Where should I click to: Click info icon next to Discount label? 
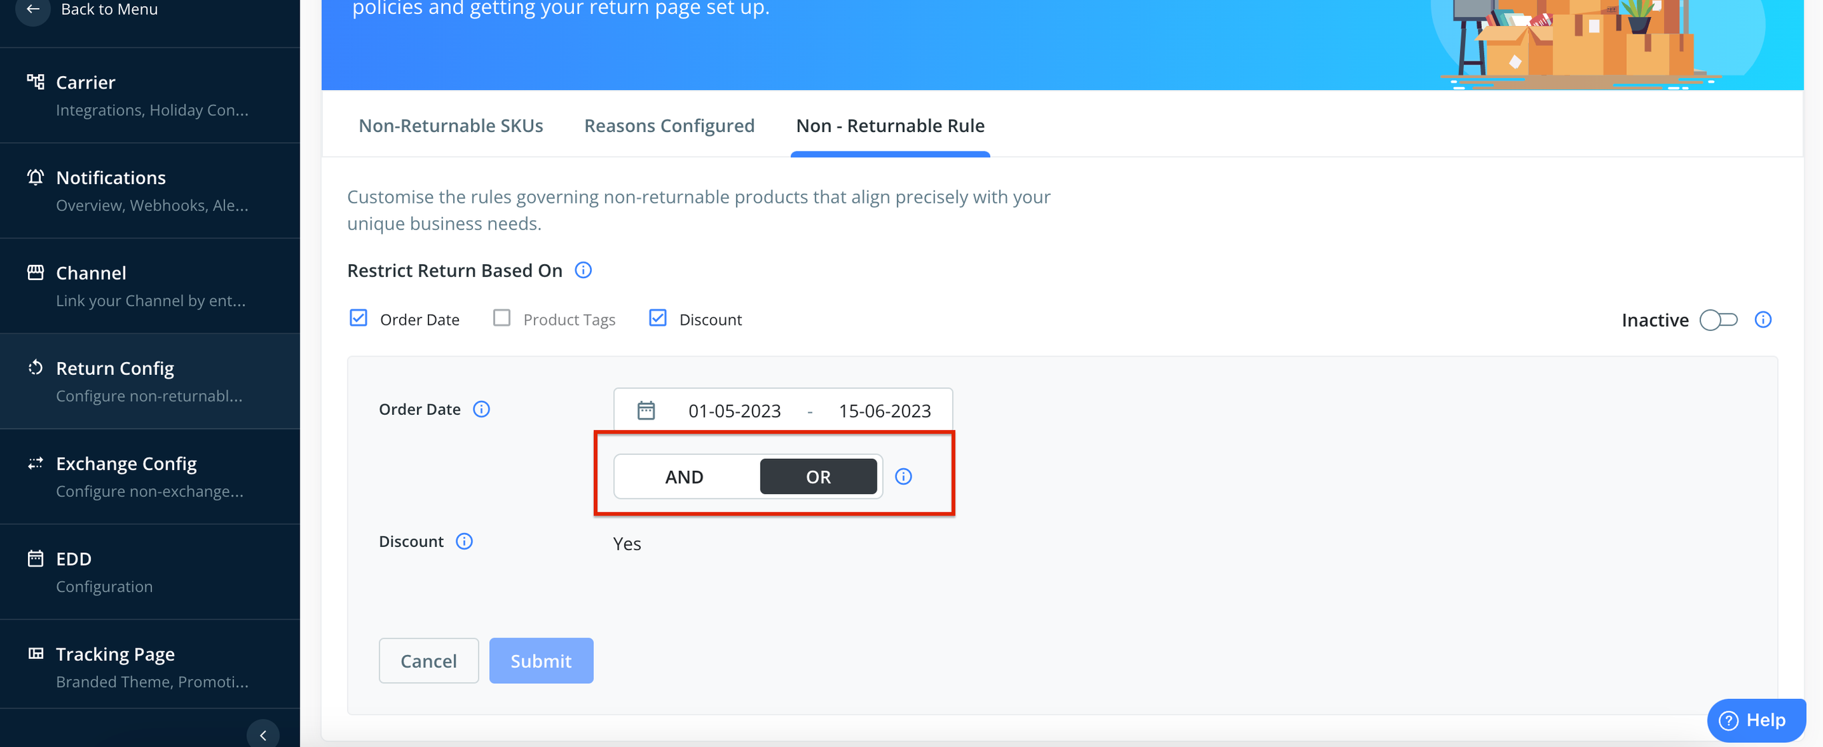click(x=464, y=542)
